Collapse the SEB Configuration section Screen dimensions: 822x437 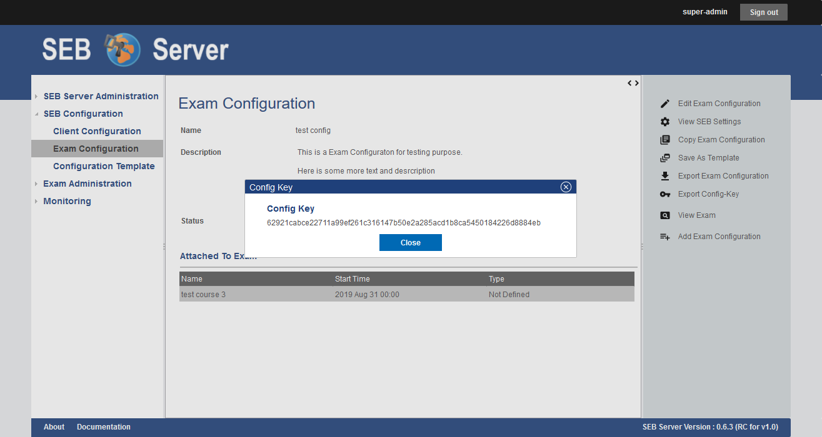click(x=37, y=114)
